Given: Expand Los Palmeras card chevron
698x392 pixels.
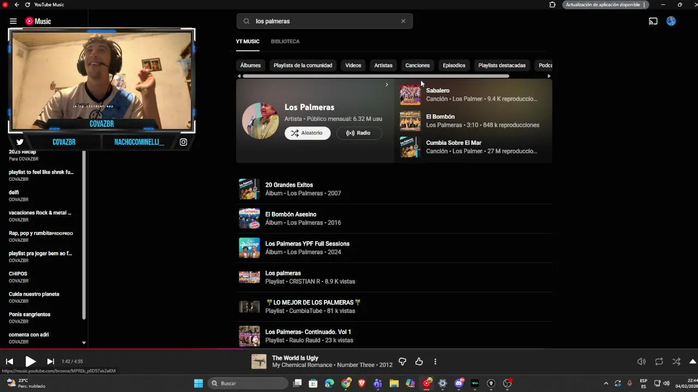Looking at the screenshot, I should [x=387, y=84].
